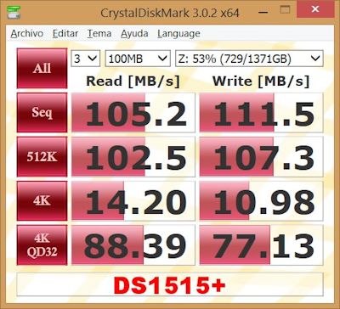The width and height of the screenshot is (340, 309).
Task: Run the 4K QD32 test
Action: [x=42, y=245]
